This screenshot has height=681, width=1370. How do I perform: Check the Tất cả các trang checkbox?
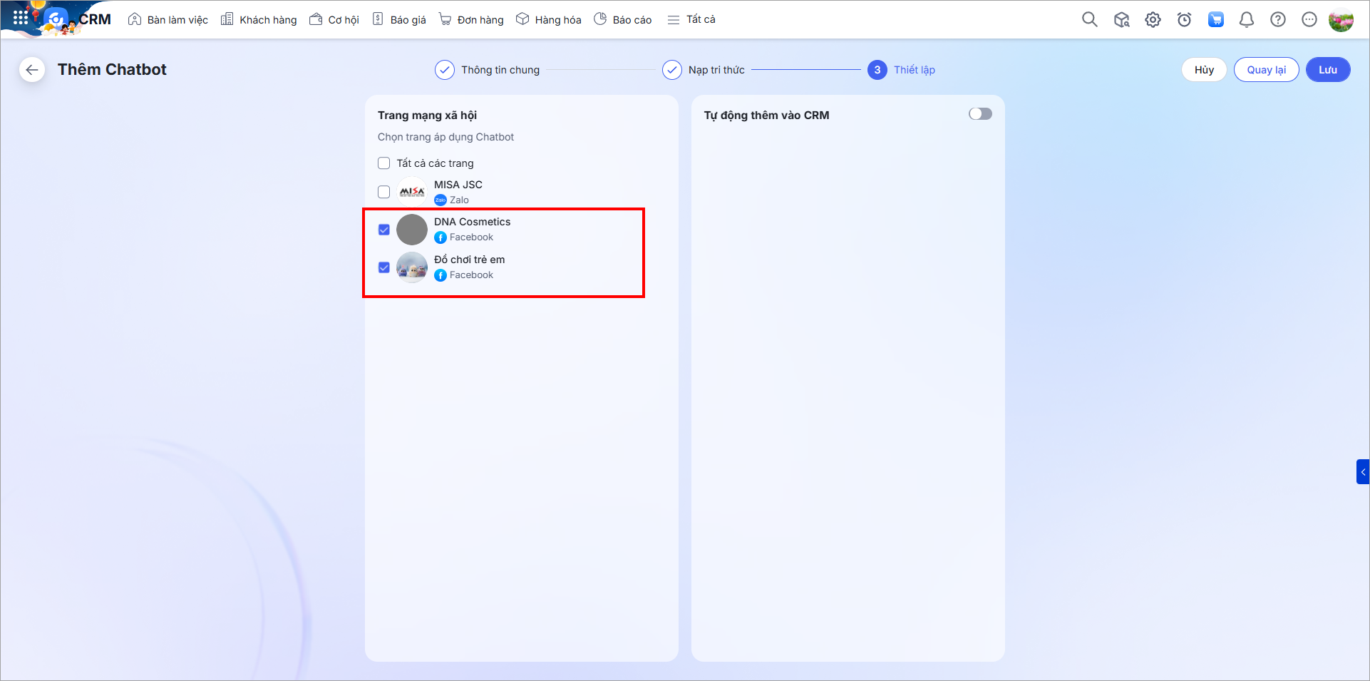click(x=384, y=163)
